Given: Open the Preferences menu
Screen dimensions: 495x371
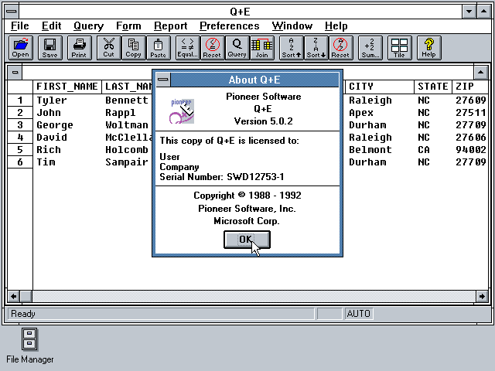Looking at the screenshot, I should tap(230, 26).
